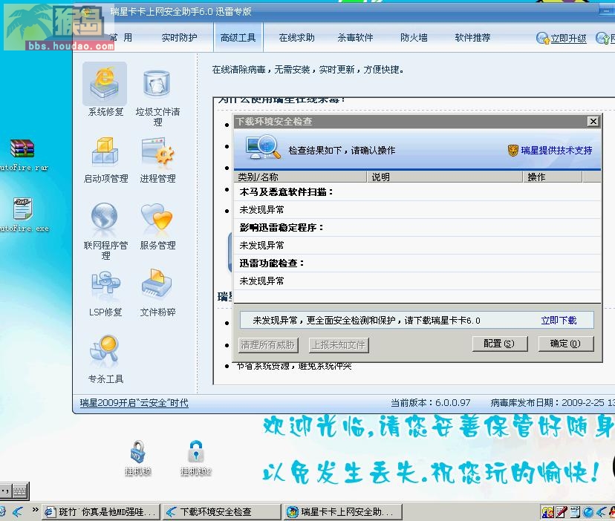Viewport: 615px width, 521px height.
Task: Click the Rising lion logo icon in dialog
Action: pos(513,150)
